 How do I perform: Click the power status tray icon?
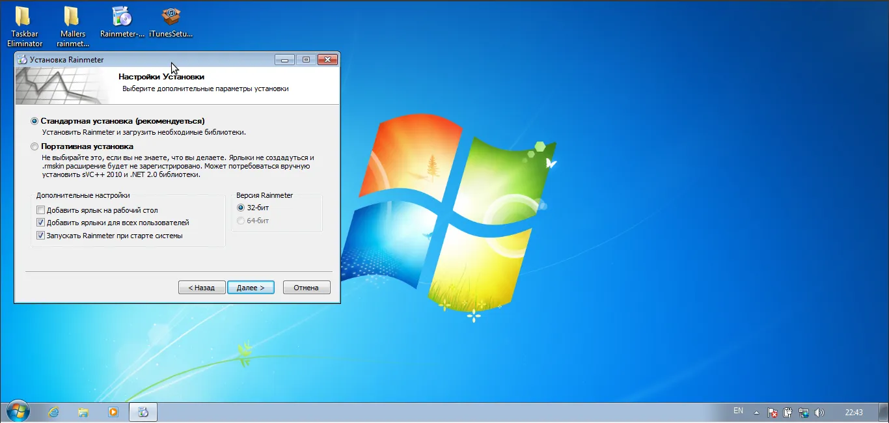(788, 413)
